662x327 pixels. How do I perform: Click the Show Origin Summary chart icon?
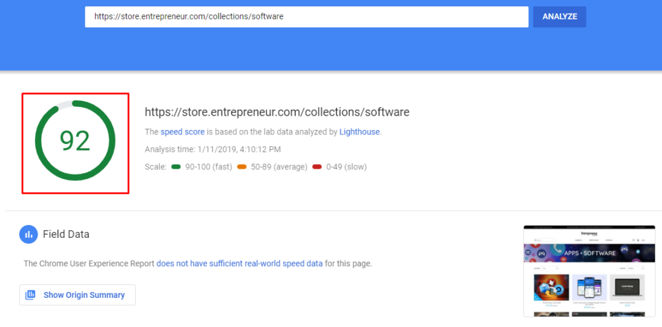point(30,295)
